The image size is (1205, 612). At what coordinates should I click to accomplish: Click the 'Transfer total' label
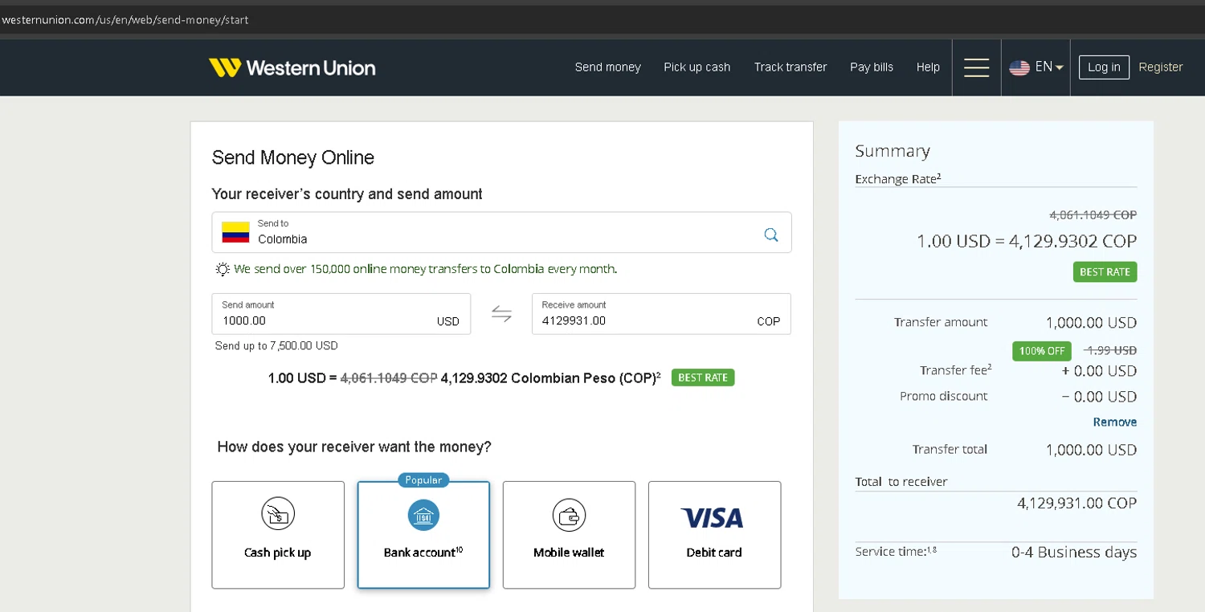[x=950, y=450]
